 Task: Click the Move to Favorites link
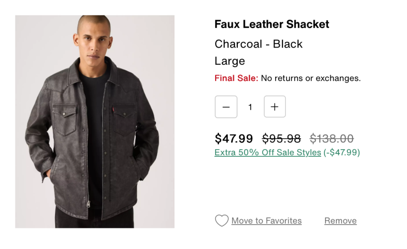(x=267, y=221)
